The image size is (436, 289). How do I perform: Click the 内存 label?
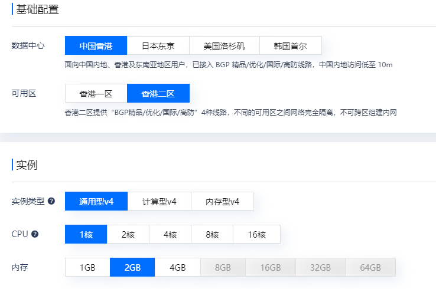(x=19, y=267)
